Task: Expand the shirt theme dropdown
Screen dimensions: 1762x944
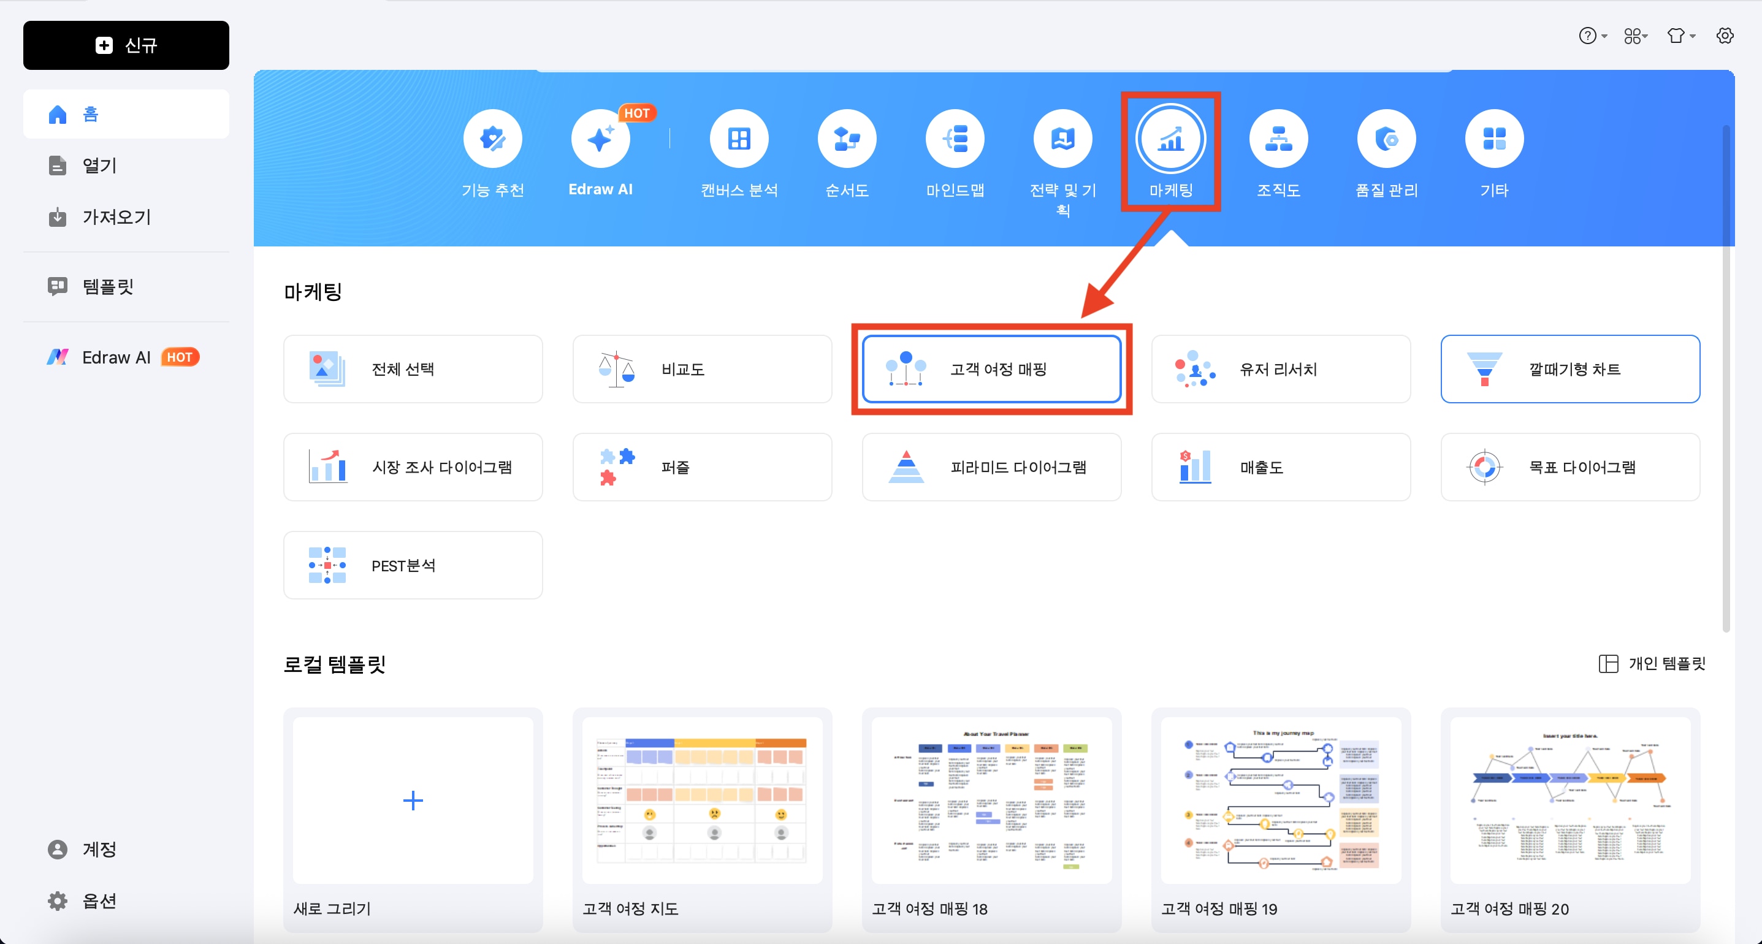Action: [1680, 36]
